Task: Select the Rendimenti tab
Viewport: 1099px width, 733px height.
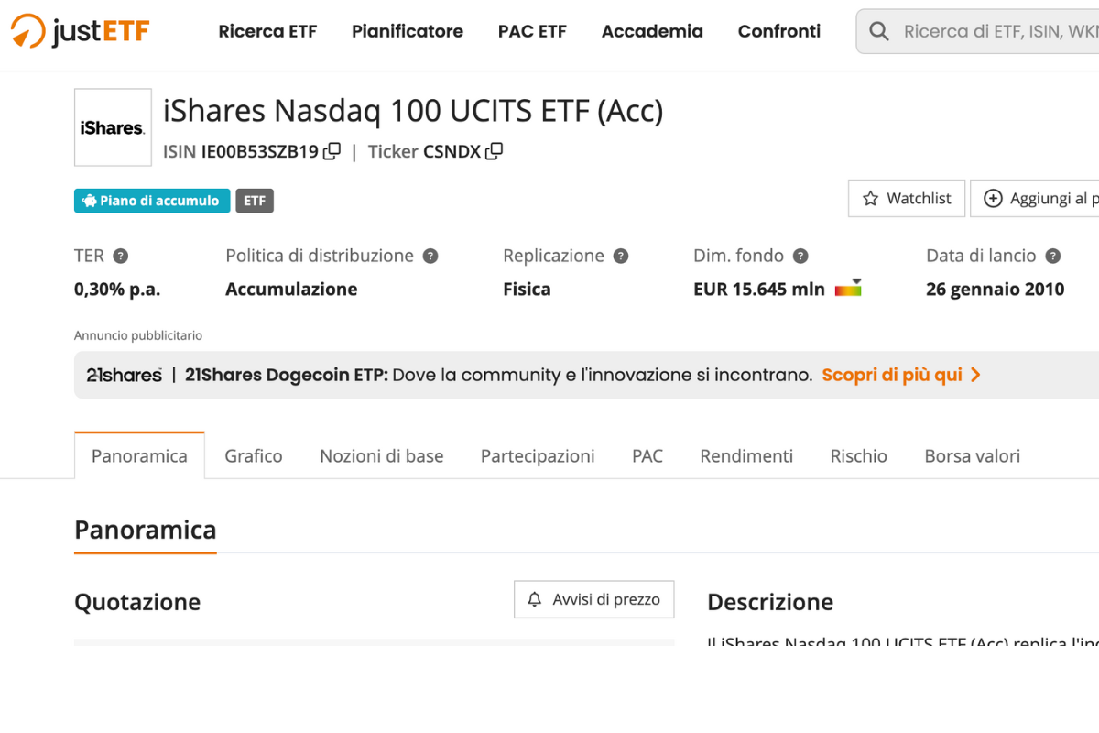Action: [746, 456]
